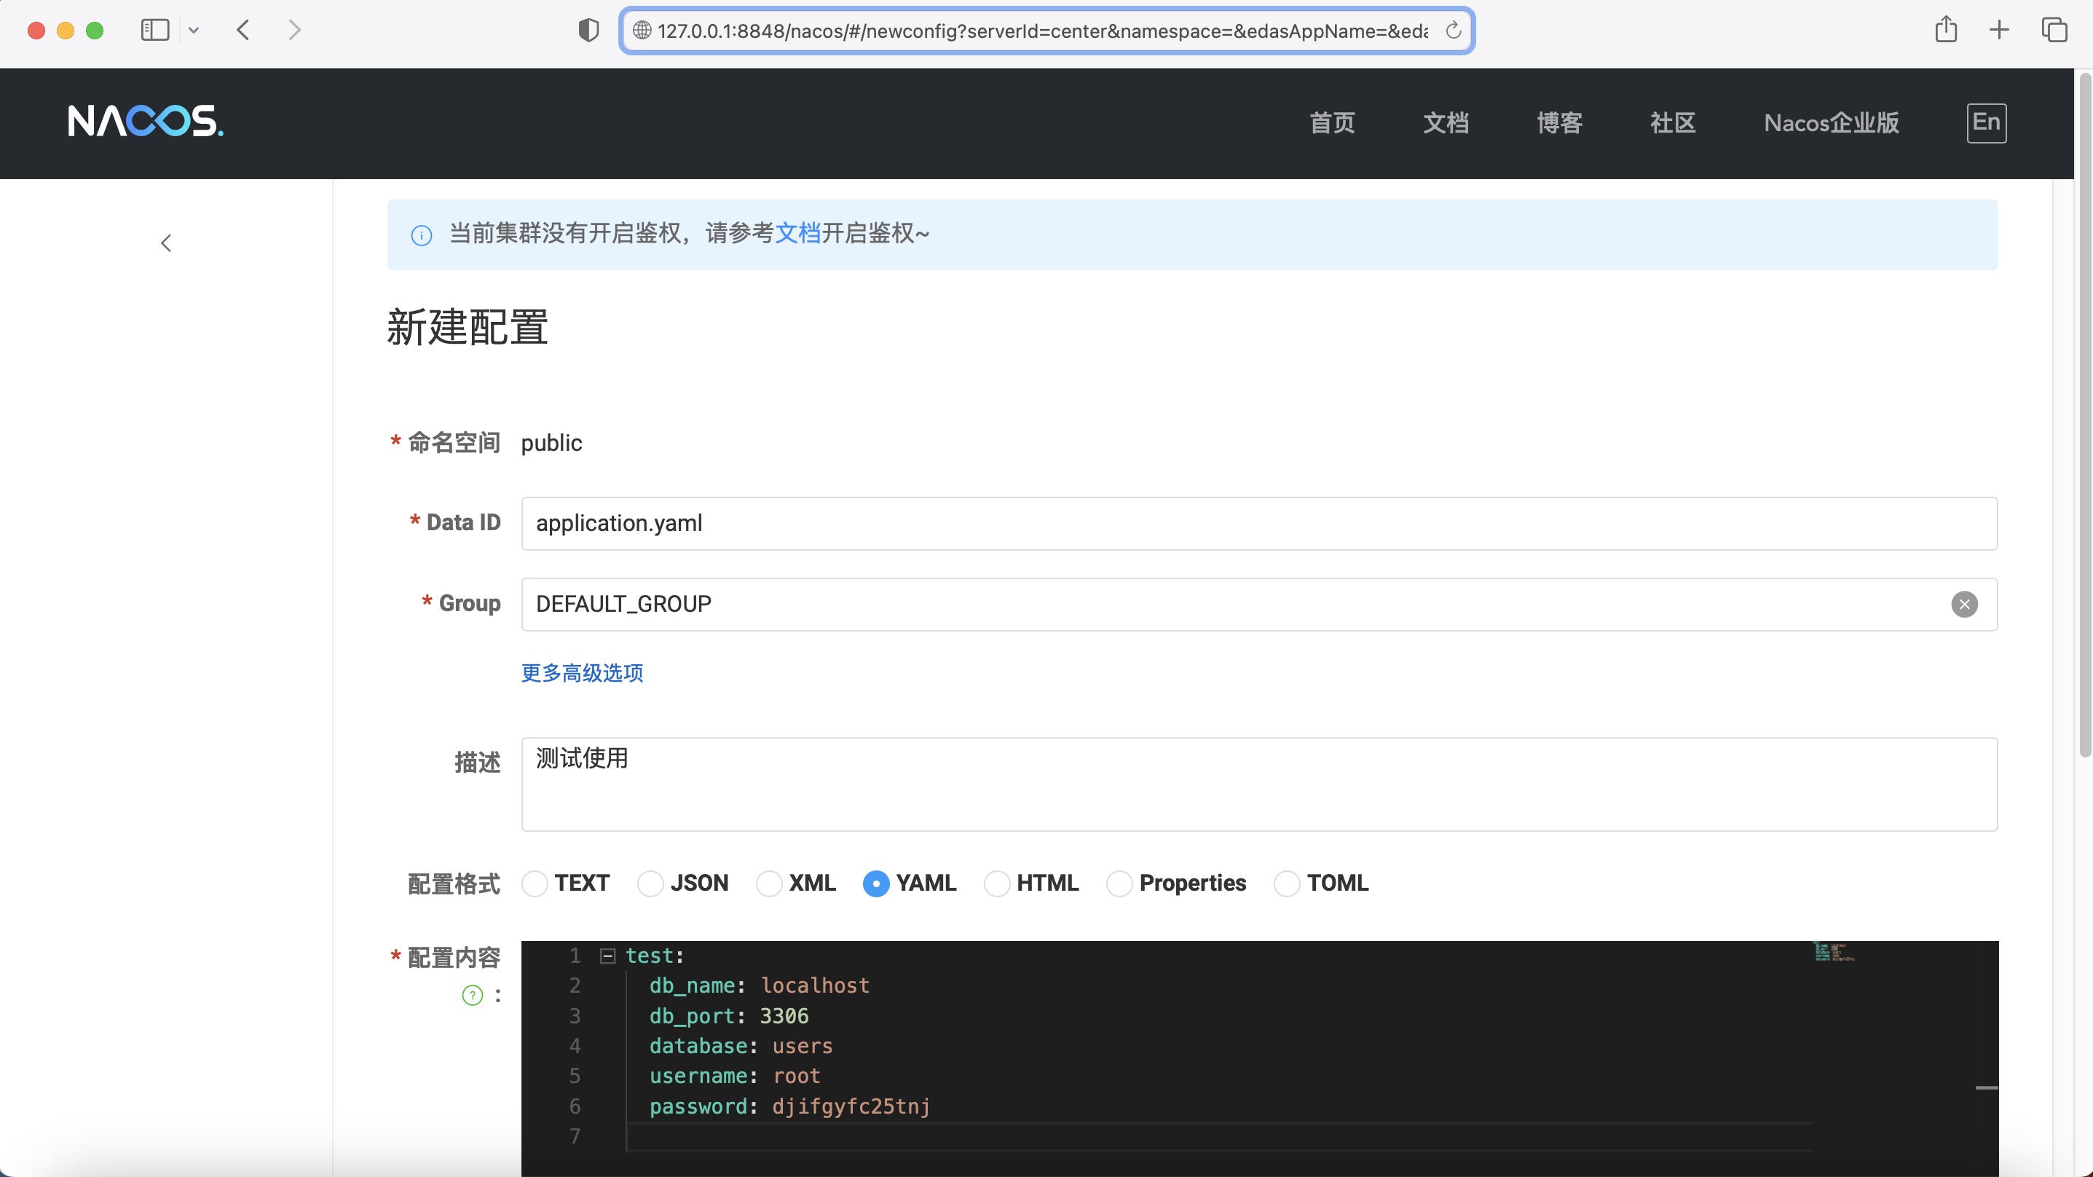Expand 更多高级选项 link
This screenshot has width=2093, height=1177.
[582, 673]
